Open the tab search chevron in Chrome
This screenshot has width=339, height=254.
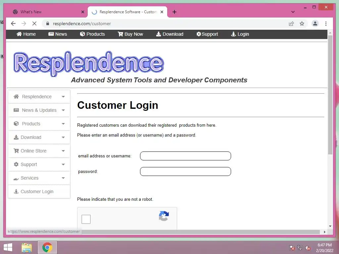[293, 12]
